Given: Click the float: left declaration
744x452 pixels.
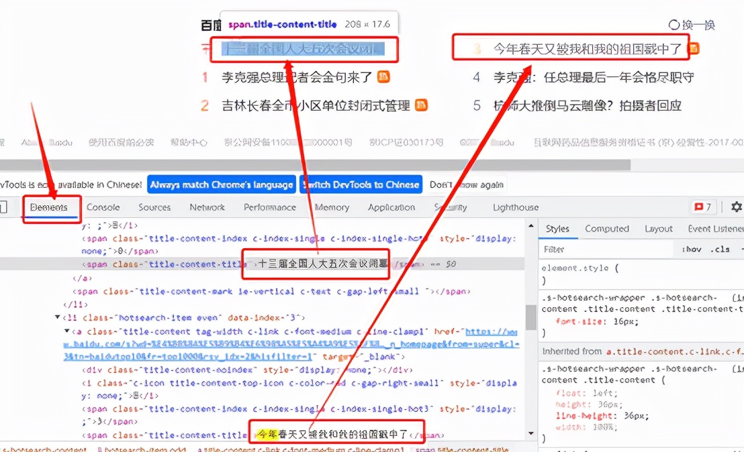Looking at the screenshot, I should coord(587,393).
